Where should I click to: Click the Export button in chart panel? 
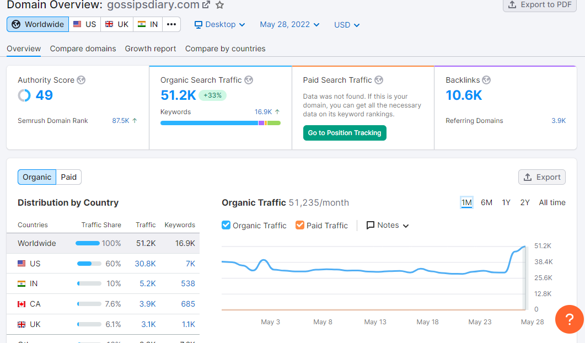[x=542, y=177]
